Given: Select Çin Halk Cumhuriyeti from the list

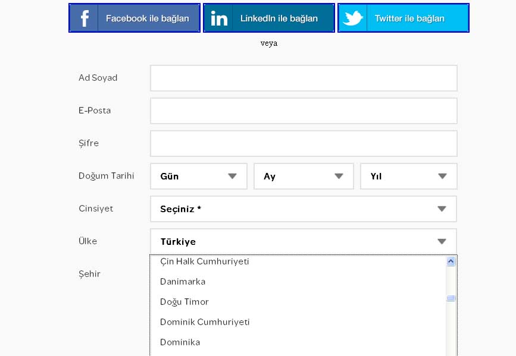Looking at the screenshot, I should point(205,262).
